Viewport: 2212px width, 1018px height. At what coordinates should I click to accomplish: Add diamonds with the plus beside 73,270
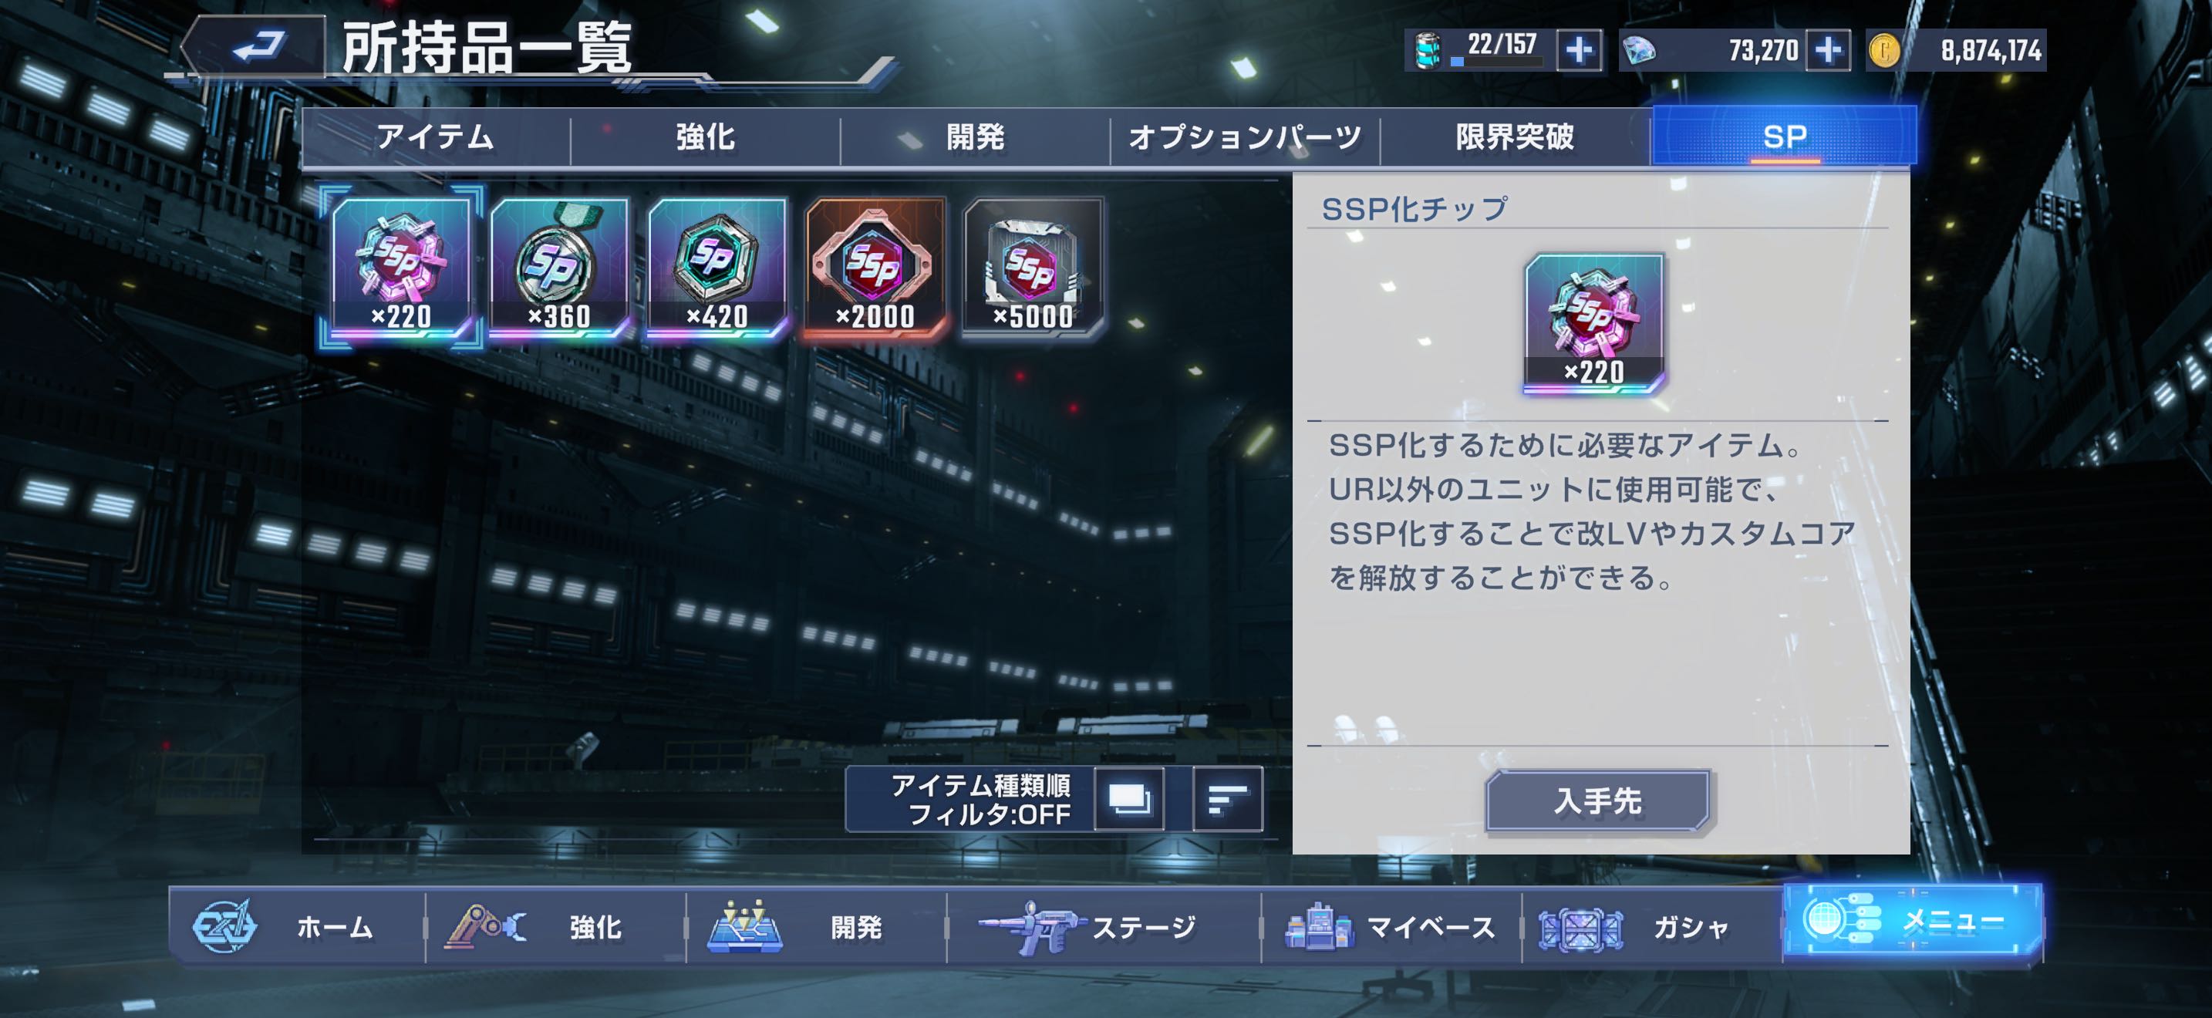[1827, 50]
